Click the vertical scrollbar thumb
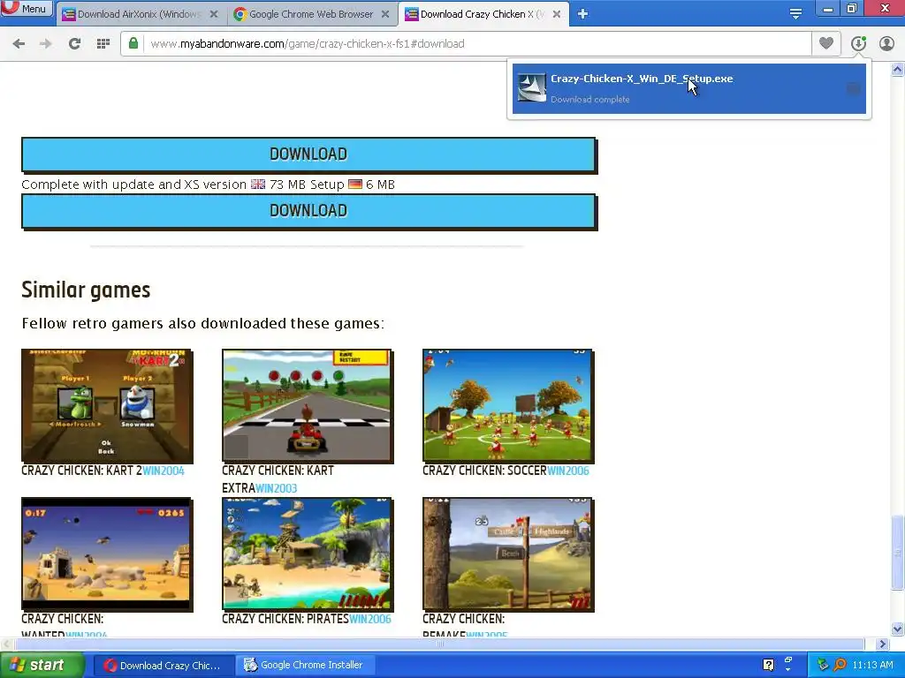This screenshot has width=905, height=678. (x=897, y=553)
